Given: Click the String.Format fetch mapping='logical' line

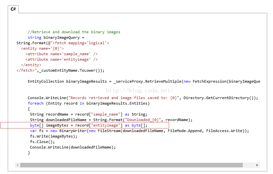Looking at the screenshot, I should (63, 43).
